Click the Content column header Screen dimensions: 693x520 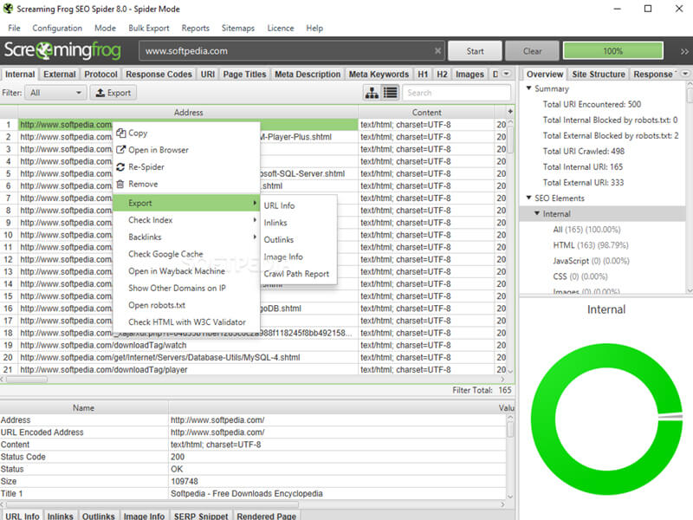426,113
